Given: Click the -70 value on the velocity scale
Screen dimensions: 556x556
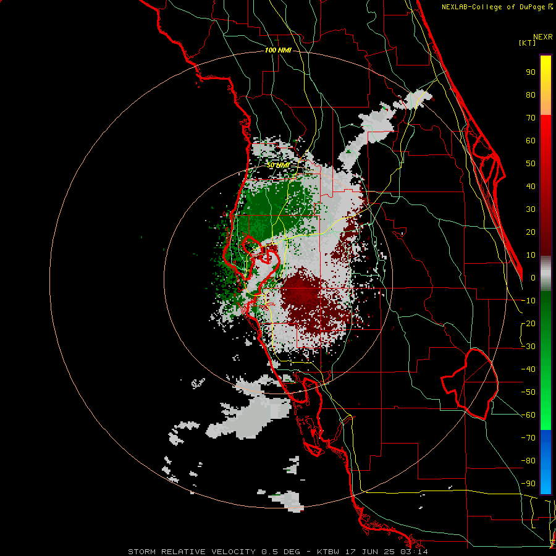Looking at the screenshot, I should point(528,438).
